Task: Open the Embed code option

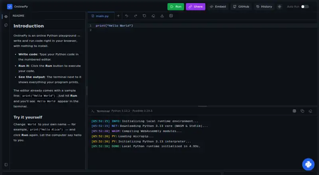Action: [x=218, y=6]
